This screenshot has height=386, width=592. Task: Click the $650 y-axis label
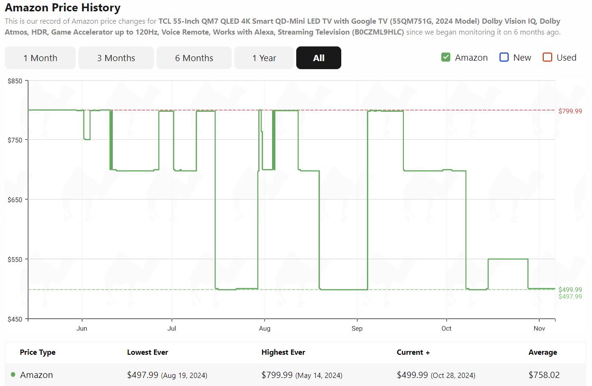[15, 200]
